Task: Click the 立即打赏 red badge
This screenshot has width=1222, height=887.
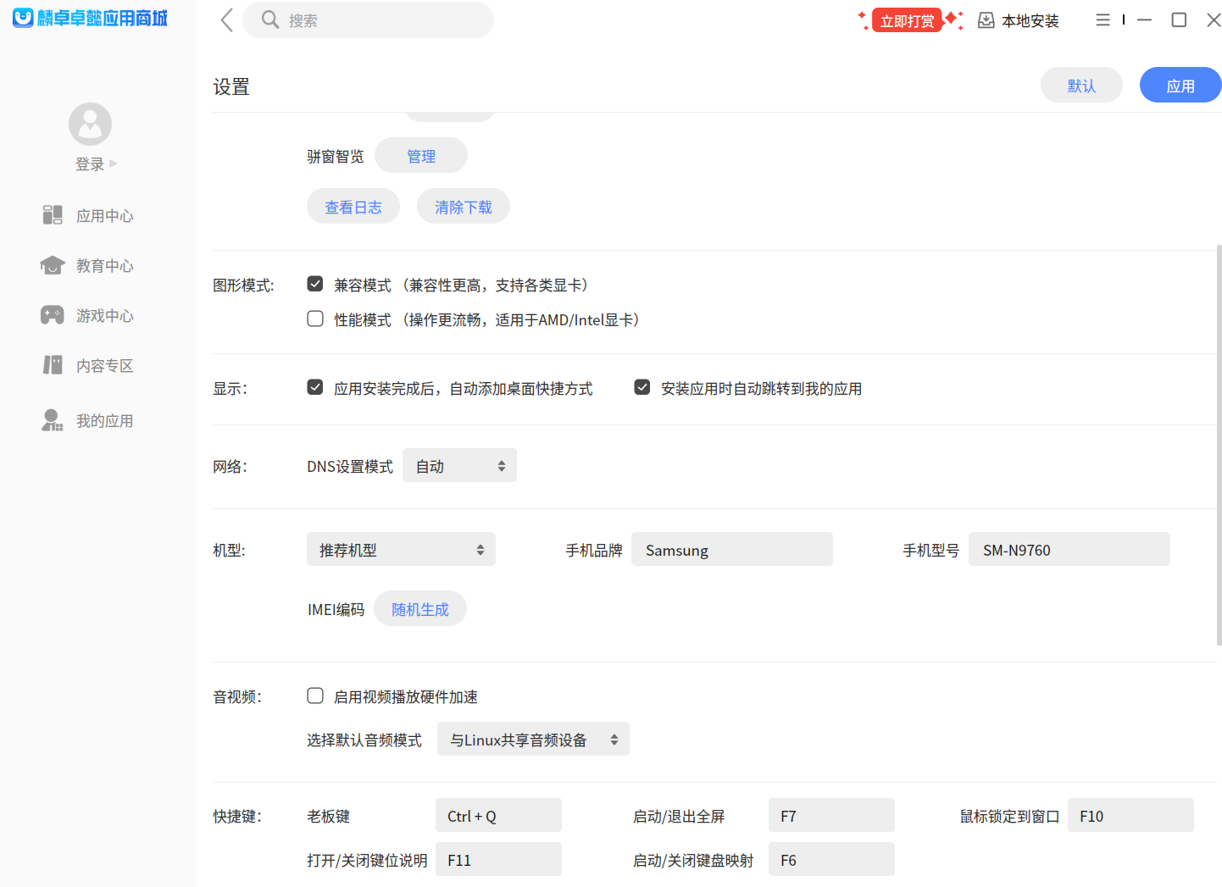Action: (907, 20)
